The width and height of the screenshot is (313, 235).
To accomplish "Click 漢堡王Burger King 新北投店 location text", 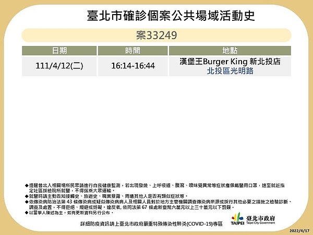I will (230, 62).
